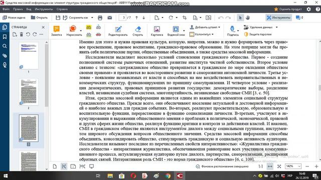Click the Открыть button
Image resolution: width=321 pixels, height=180 pixels.
click(39, 18)
